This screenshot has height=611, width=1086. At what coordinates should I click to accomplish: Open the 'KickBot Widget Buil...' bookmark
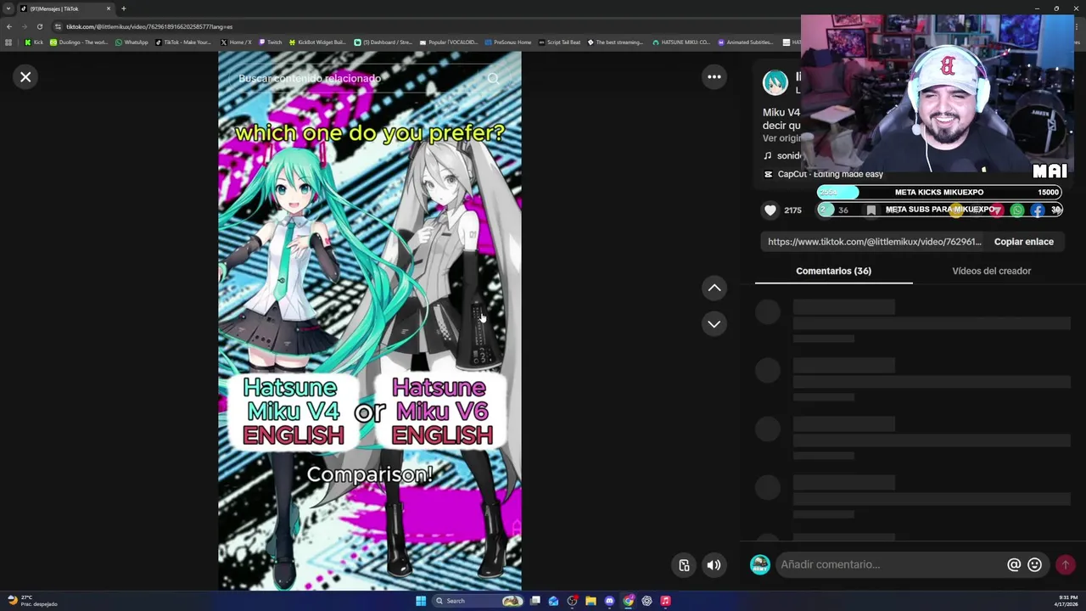click(317, 42)
